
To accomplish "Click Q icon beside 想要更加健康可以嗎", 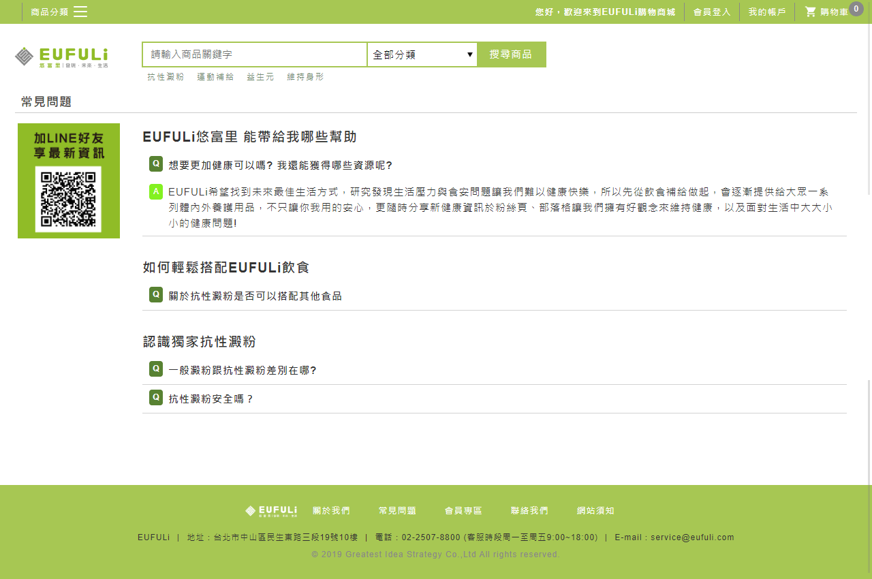I will (156, 163).
